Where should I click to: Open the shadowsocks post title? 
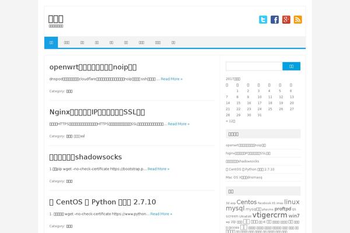pyautogui.click(x=86, y=157)
